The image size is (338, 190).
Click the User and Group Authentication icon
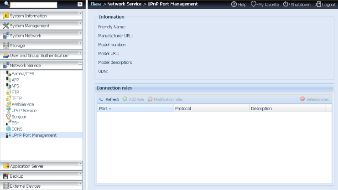(x=5, y=56)
